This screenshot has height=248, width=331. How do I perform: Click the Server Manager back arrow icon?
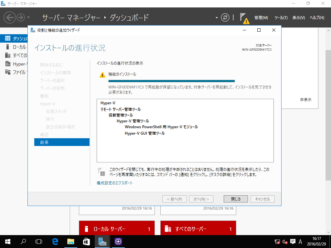coord(9,17)
